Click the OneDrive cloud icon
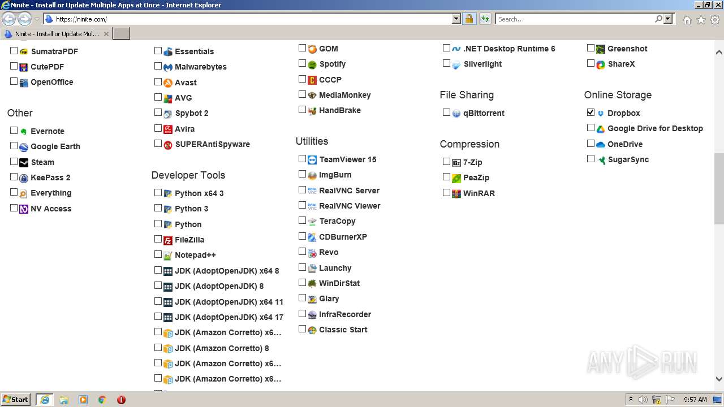The width and height of the screenshot is (724, 407). [x=601, y=144]
